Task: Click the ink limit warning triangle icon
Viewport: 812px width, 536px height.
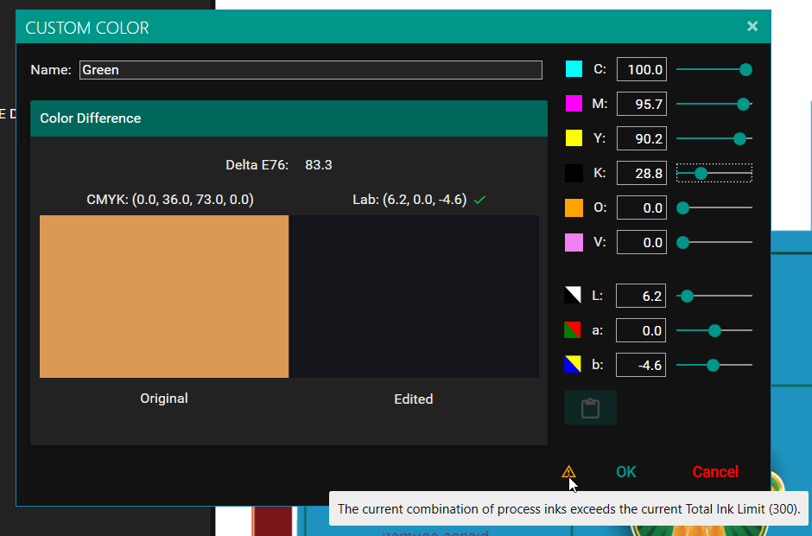Action: pos(568,471)
